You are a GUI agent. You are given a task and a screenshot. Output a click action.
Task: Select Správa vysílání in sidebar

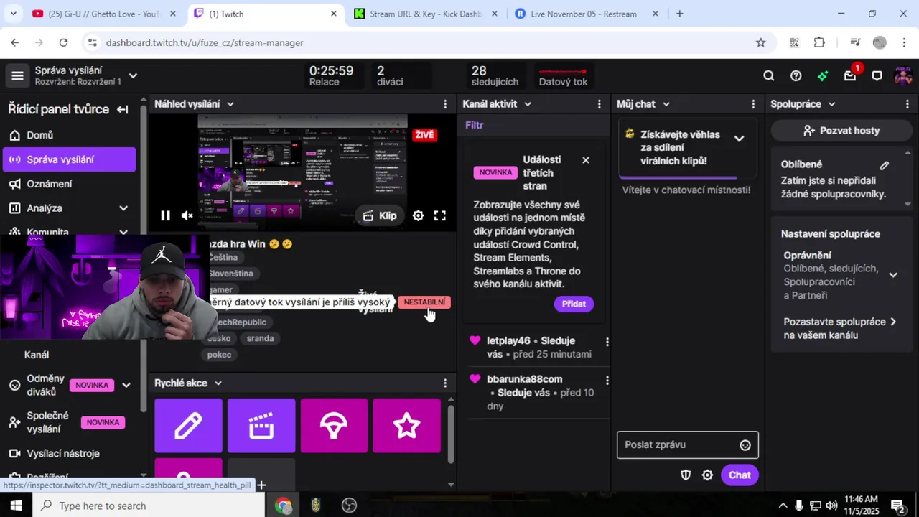(69, 159)
